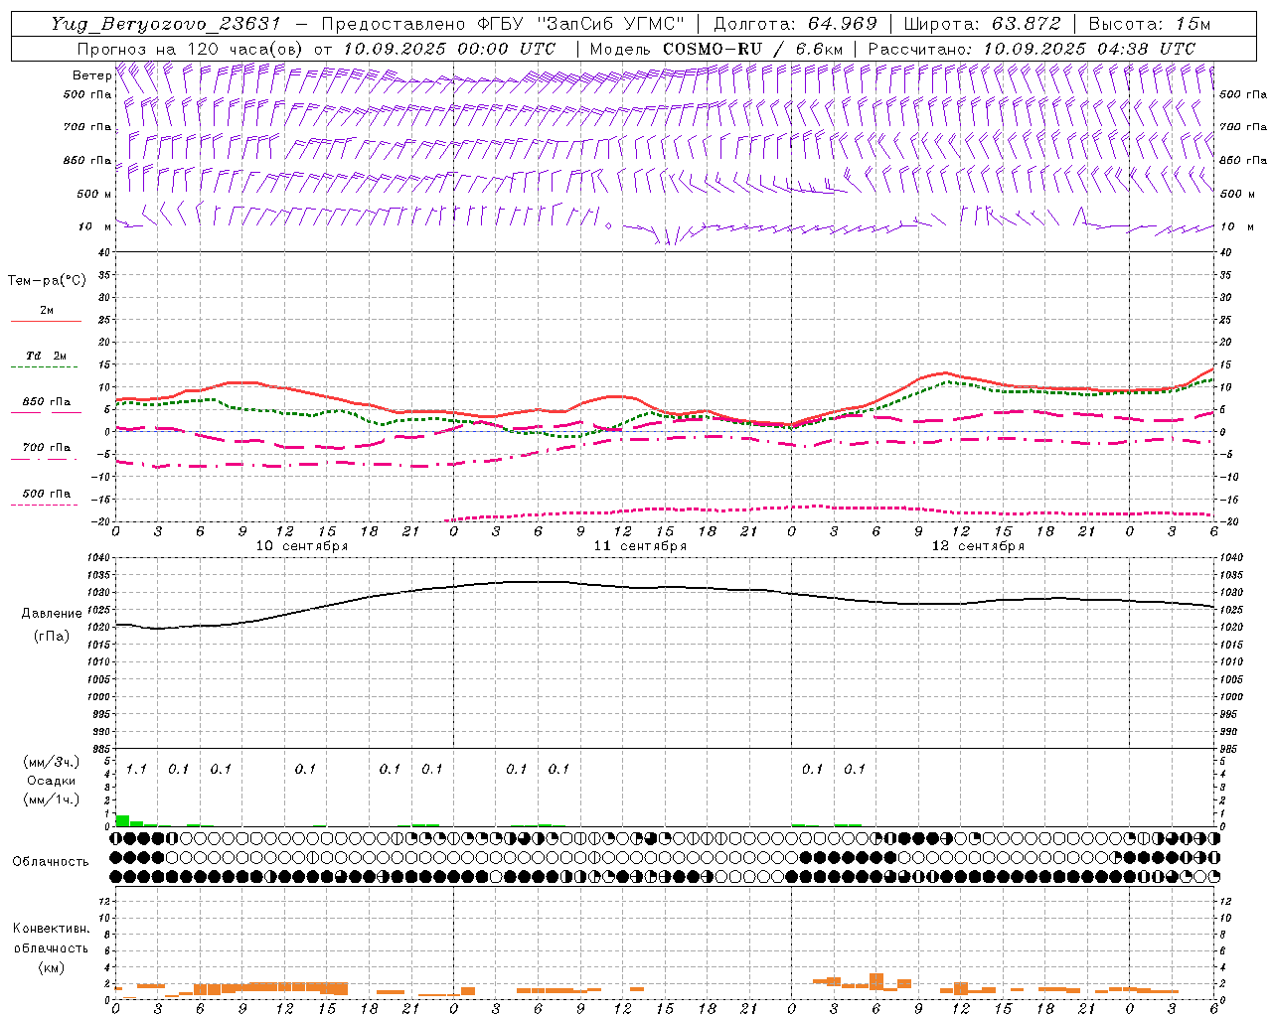
Task: Click the forecast text "Прогноз на 120 часа(ов)"
Action: (191, 49)
